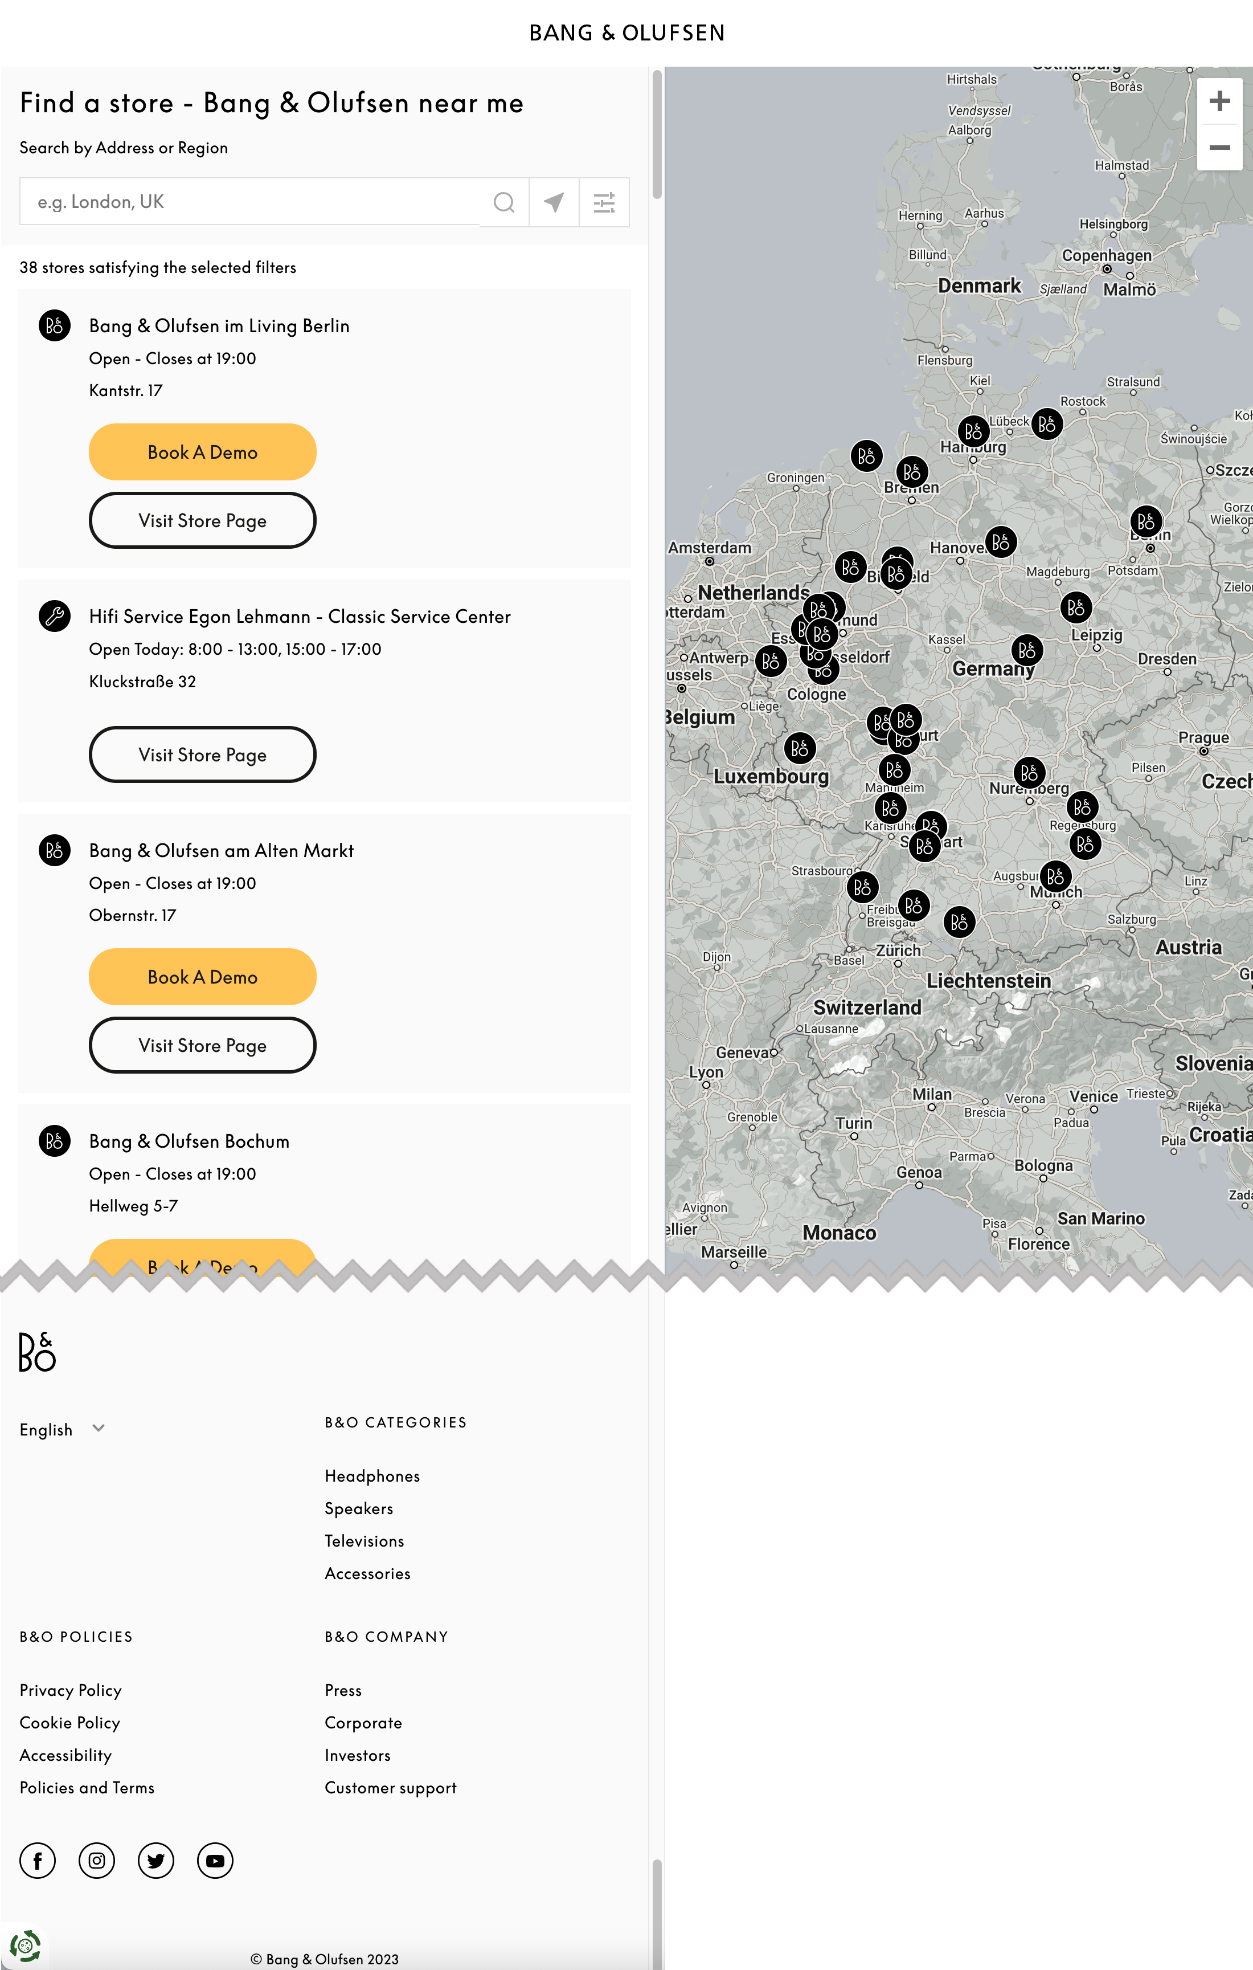
Task: Open the Headphones category link
Action: tap(371, 1476)
